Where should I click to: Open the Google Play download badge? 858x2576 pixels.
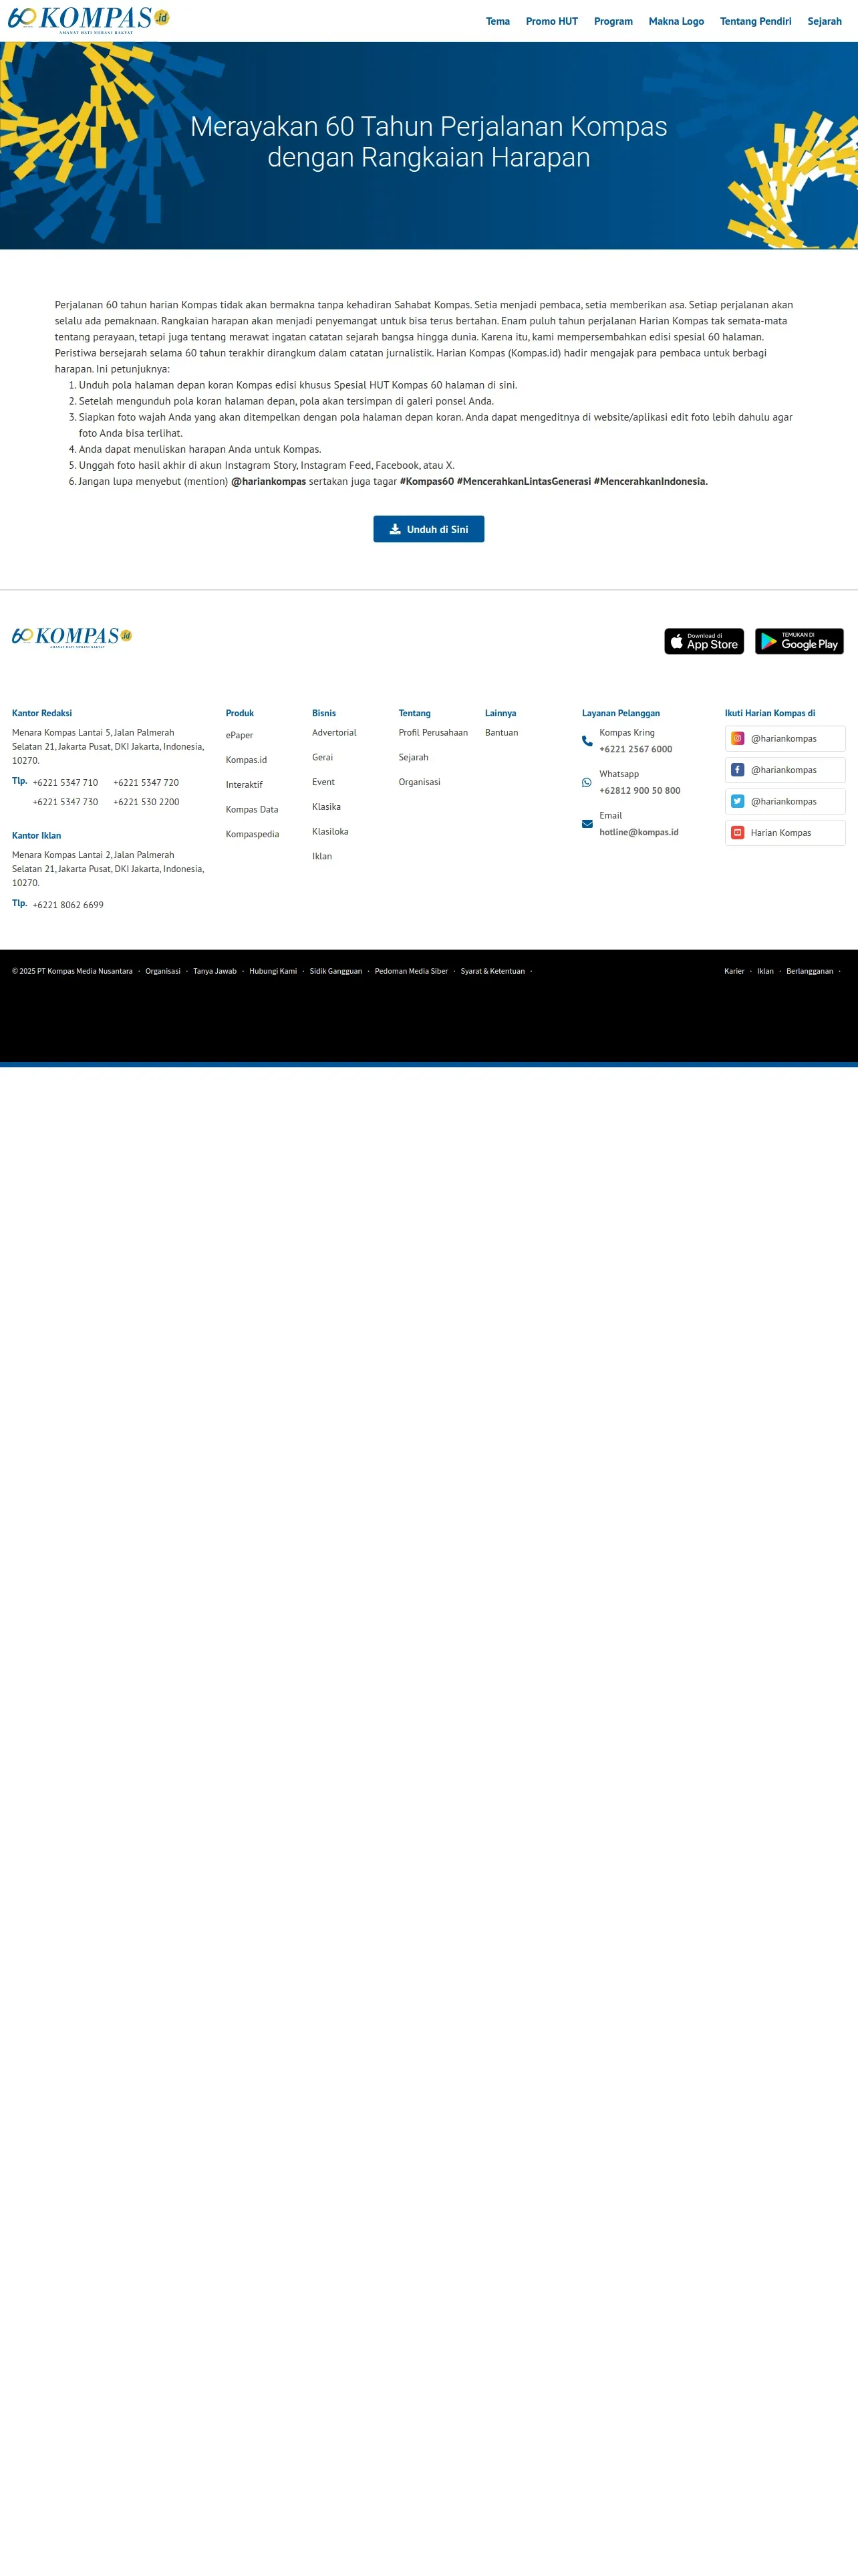pyautogui.click(x=799, y=641)
